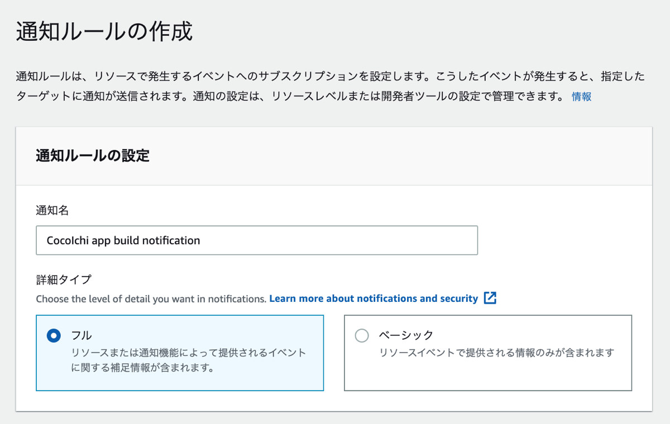Click the highlighted フル selection area
The image size is (670, 424).
point(180,353)
